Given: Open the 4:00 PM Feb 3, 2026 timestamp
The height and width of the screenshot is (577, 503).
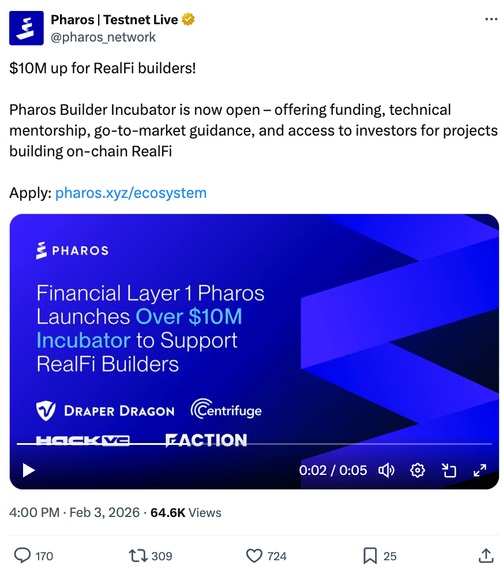Looking at the screenshot, I should click(x=74, y=512).
